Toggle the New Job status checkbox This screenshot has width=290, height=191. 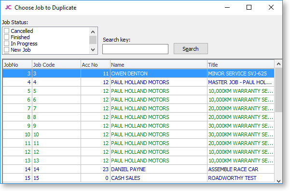coord(6,50)
